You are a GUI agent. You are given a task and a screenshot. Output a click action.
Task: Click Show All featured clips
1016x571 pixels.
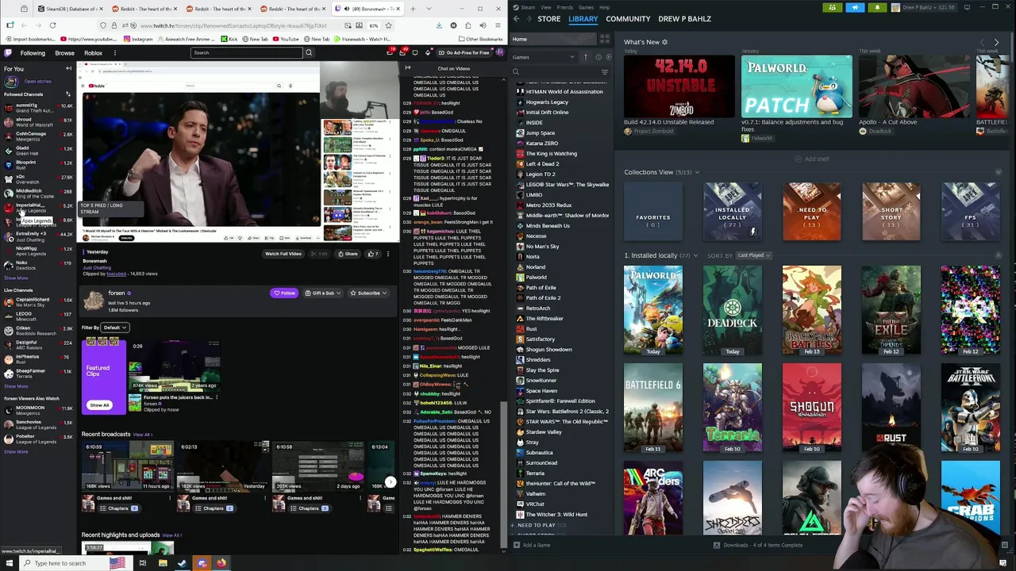point(99,405)
